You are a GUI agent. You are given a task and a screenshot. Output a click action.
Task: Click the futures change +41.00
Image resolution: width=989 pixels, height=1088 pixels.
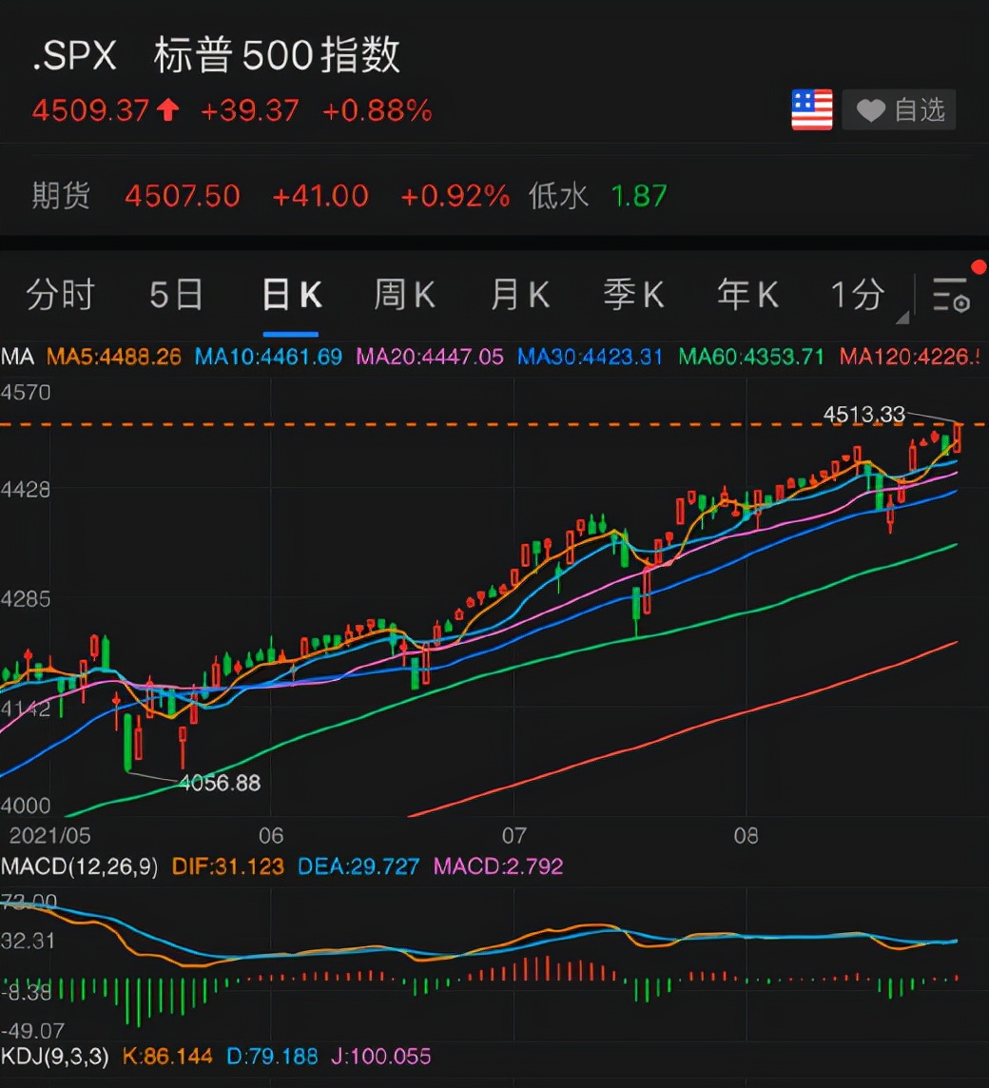coord(320,196)
